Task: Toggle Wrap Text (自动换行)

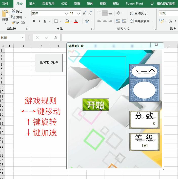Action: coord(138,13)
